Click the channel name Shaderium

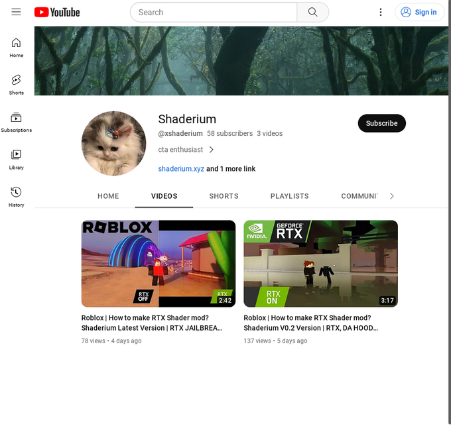(x=187, y=119)
